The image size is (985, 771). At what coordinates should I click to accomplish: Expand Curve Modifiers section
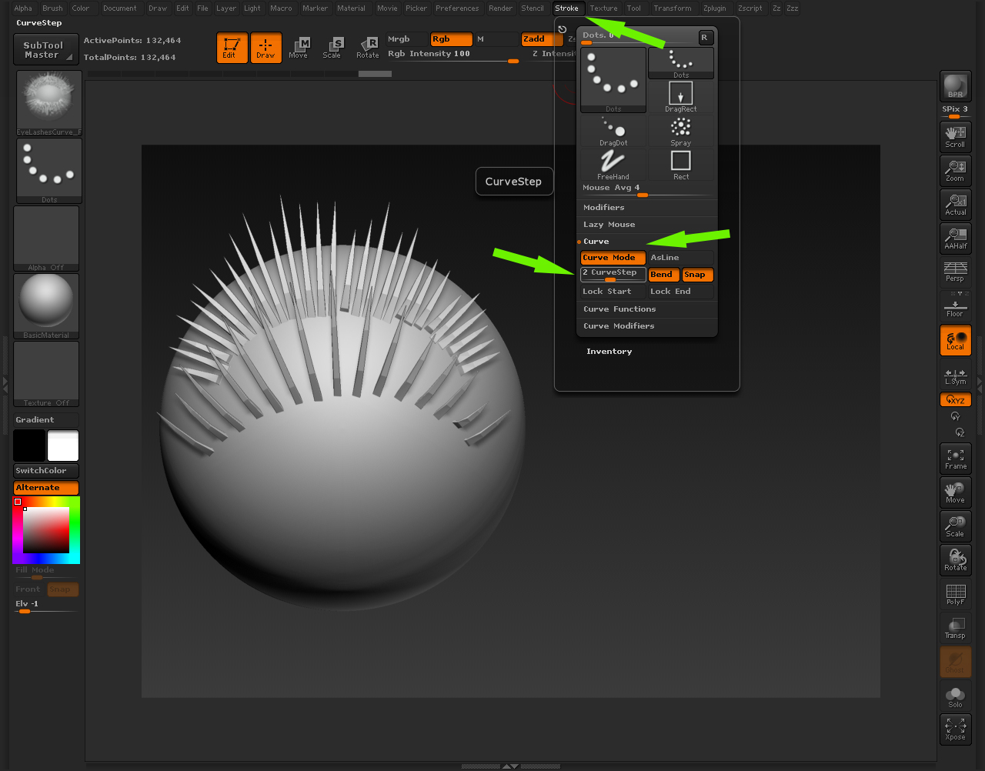coord(619,326)
